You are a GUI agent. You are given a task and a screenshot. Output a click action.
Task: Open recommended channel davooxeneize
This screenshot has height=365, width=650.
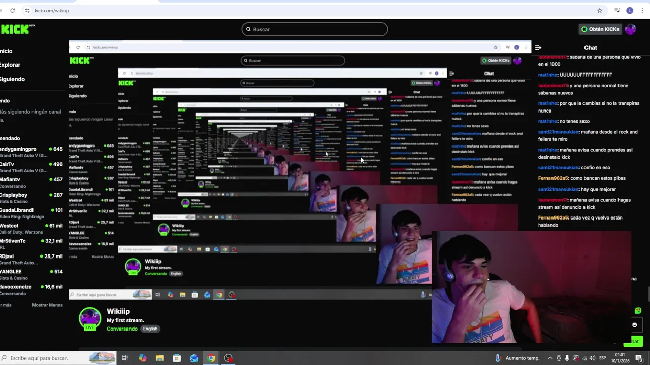[31, 289]
